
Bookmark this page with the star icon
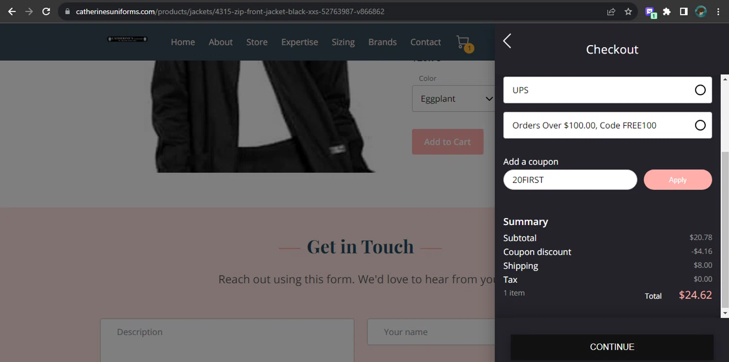tap(628, 12)
